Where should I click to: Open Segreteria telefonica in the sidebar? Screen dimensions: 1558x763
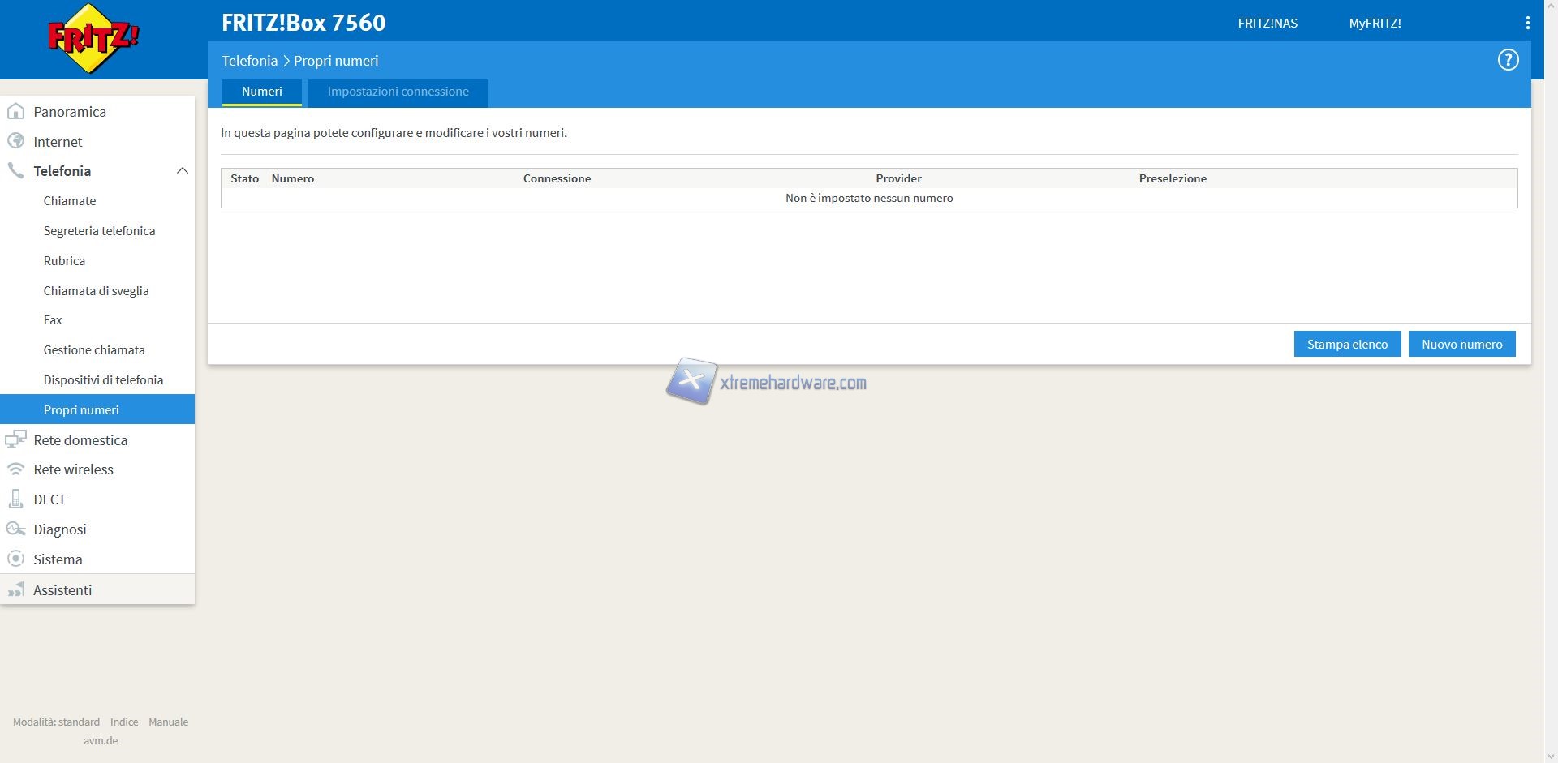99,231
